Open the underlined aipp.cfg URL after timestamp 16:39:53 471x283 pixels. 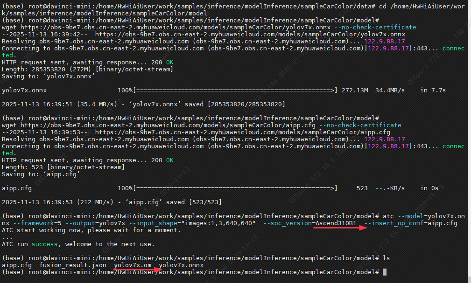click(x=242, y=132)
